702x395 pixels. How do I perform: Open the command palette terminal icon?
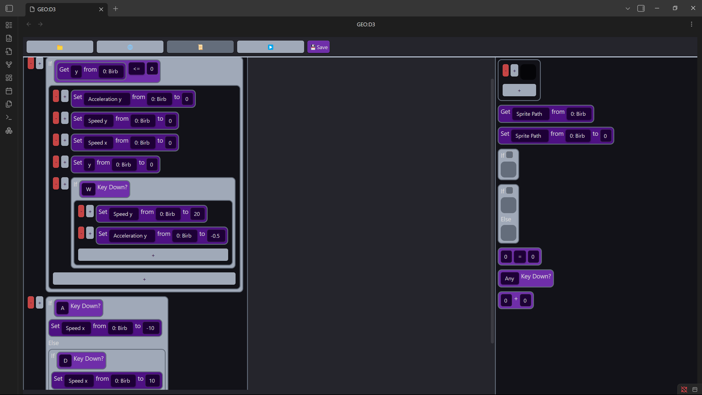pos(9,117)
